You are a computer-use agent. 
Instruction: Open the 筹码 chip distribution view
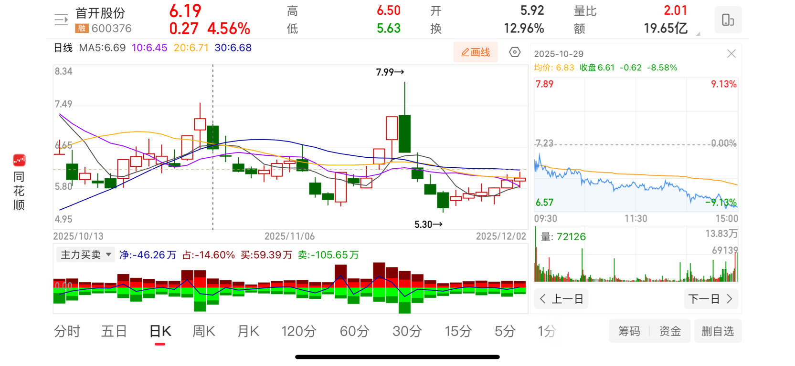pos(629,331)
